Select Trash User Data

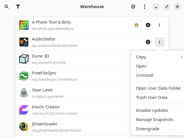(x=158, y=97)
